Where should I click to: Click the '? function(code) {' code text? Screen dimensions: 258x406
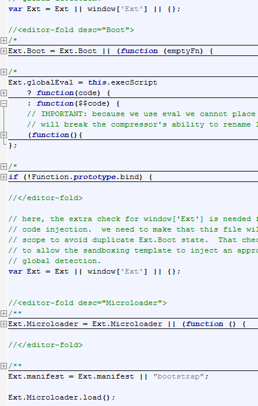[x=69, y=93]
